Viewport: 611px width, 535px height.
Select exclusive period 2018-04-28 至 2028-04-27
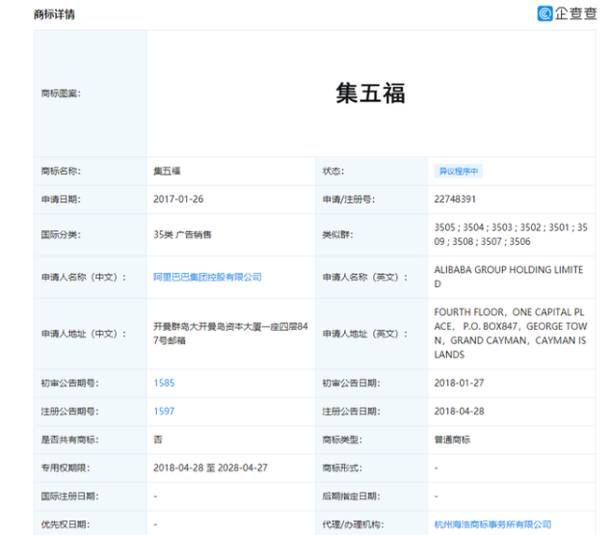pos(210,468)
